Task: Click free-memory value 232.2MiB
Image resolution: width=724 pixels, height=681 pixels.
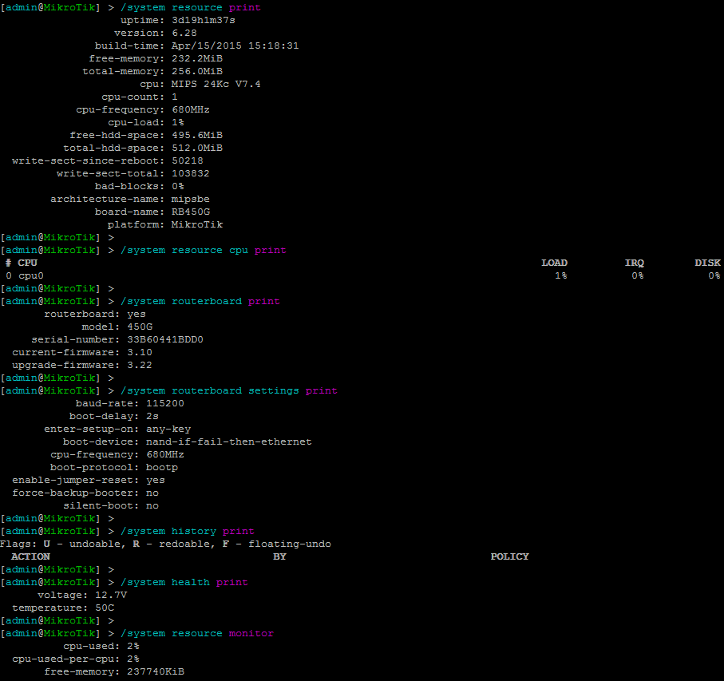Action: [x=197, y=58]
